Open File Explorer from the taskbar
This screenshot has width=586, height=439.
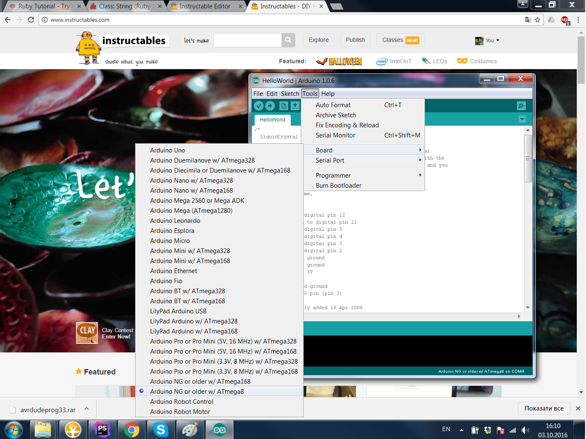(x=43, y=430)
